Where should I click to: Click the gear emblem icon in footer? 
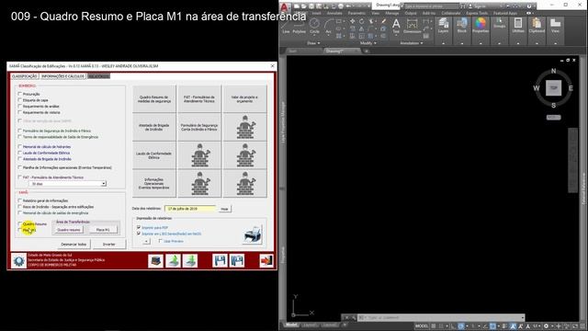tap(18, 261)
